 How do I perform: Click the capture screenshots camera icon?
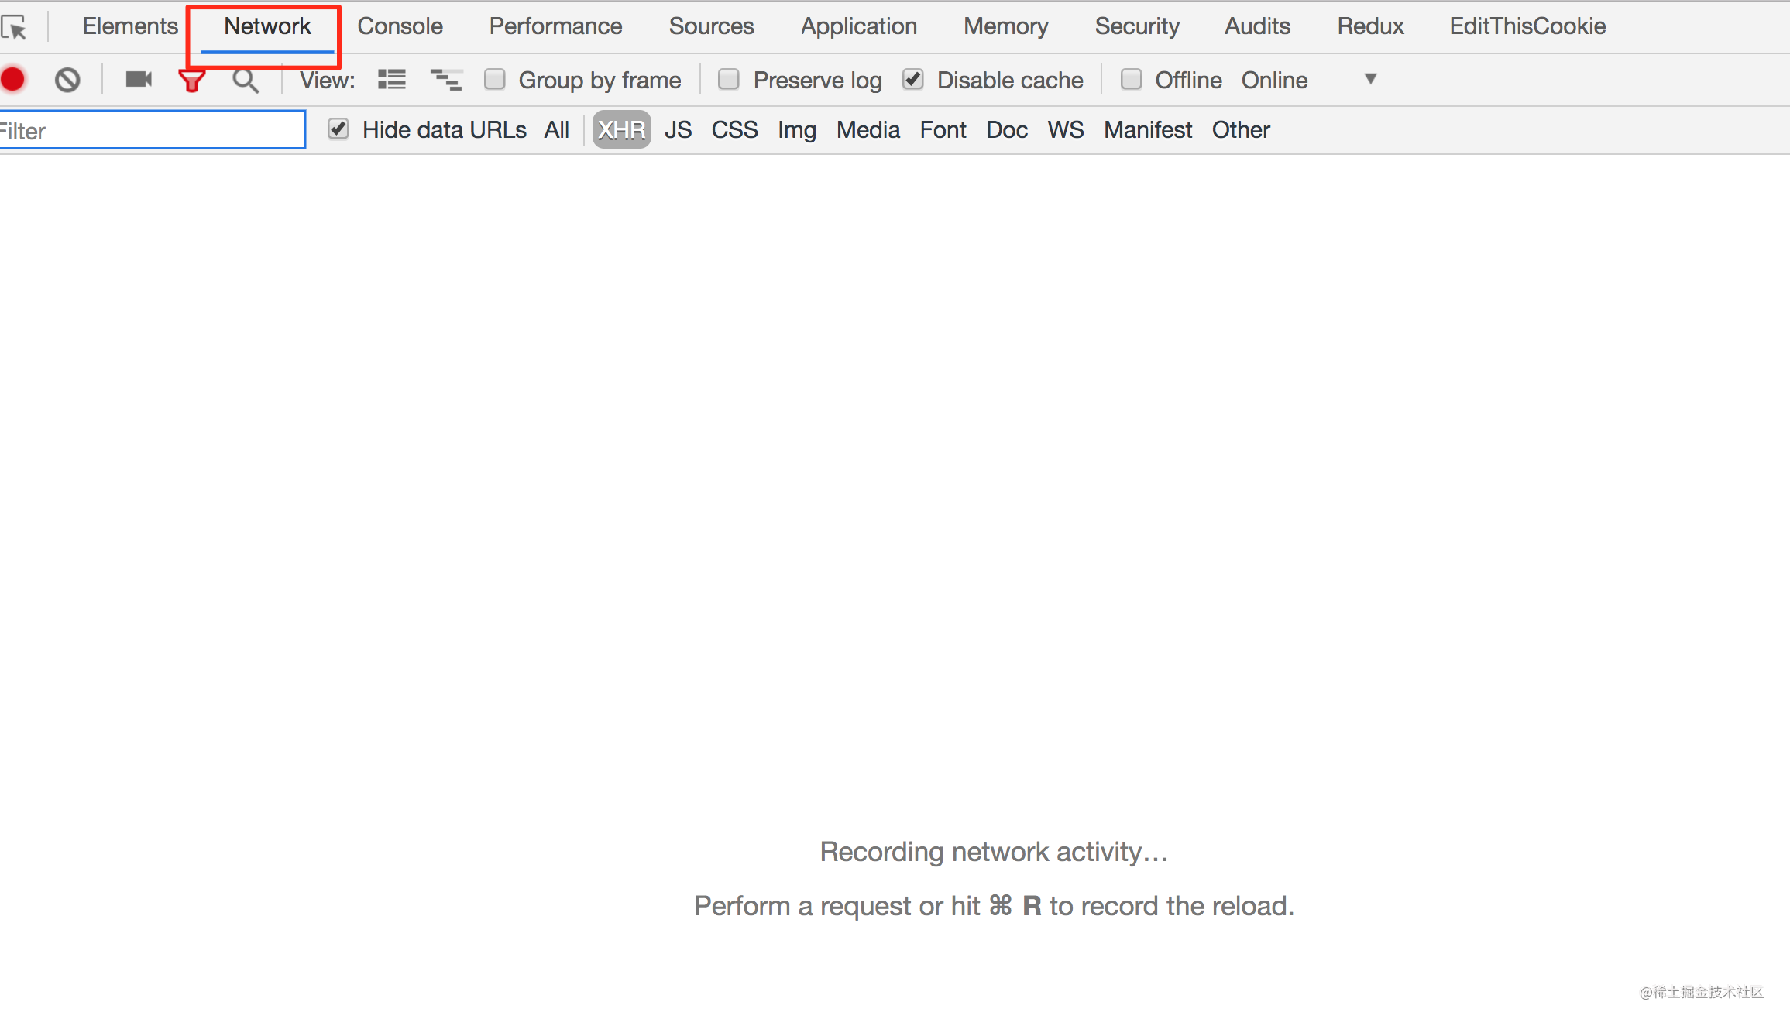[x=139, y=80]
